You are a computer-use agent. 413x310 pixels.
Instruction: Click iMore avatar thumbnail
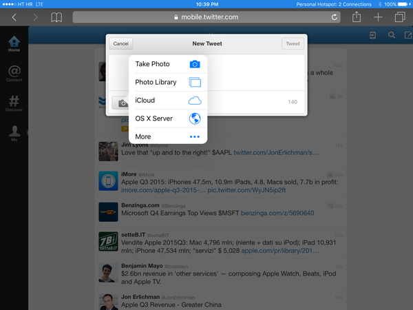pyautogui.click(x=108, y=180)
